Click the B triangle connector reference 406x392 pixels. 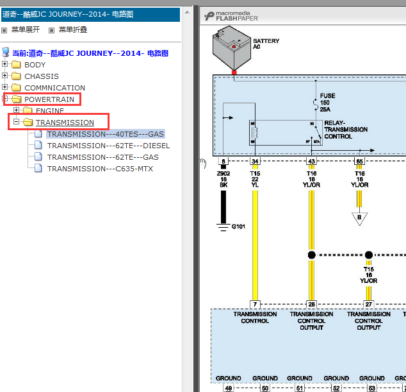tap(359, 218)
